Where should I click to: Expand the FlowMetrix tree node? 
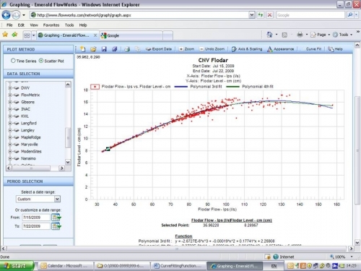(x=10, y=95)
